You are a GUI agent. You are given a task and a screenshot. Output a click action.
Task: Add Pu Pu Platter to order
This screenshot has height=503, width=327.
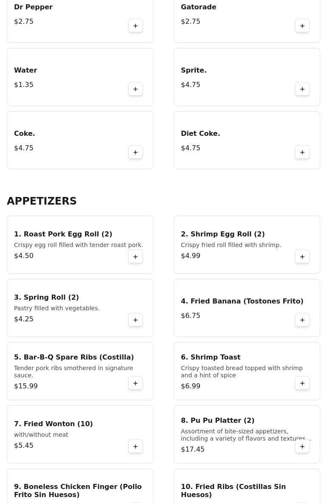pyautogui.click(x=302, y=447)
